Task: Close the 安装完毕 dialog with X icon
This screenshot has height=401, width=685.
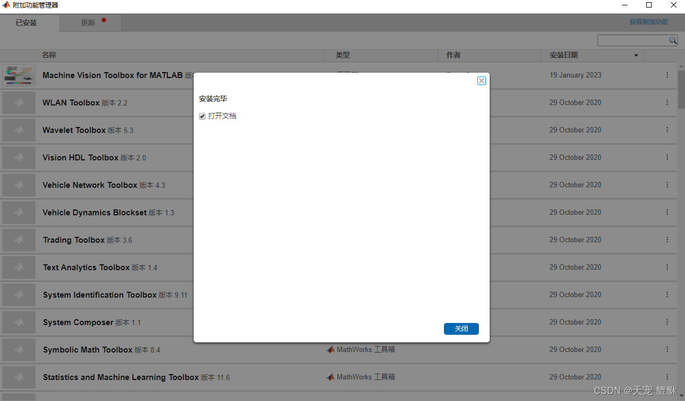Action: coord(482,81)
